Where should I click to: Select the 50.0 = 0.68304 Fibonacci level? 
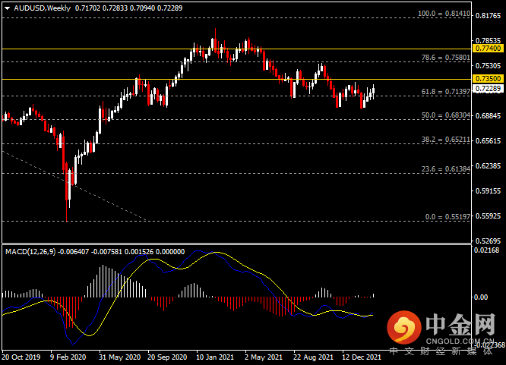(x=446, y=115)
